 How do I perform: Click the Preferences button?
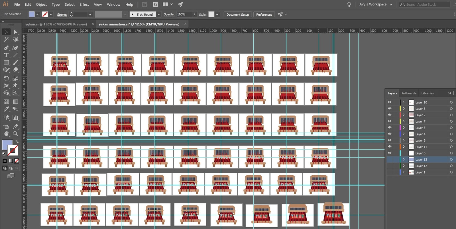click(x=264, y=15)
